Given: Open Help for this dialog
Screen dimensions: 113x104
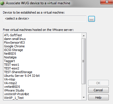Looking at the screenshot, I should 98,97.
